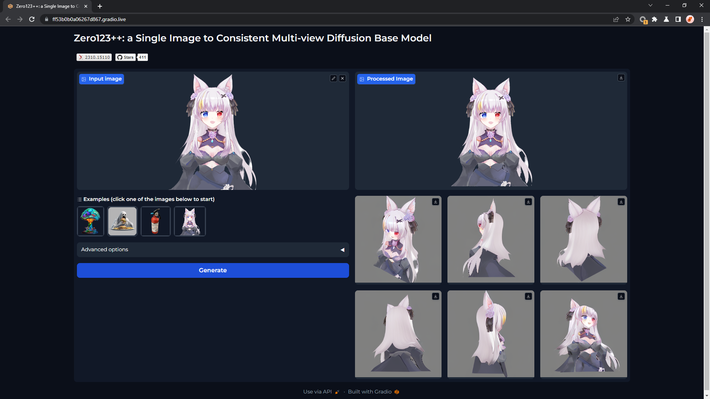Image resolution: width=710 pixels, height=399 pixels.
Task: Open the edit tool on the input image
Action: 334,78
